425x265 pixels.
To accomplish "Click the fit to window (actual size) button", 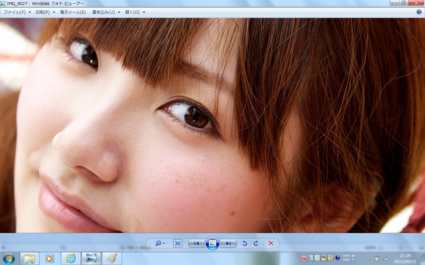I will (178, 243).
